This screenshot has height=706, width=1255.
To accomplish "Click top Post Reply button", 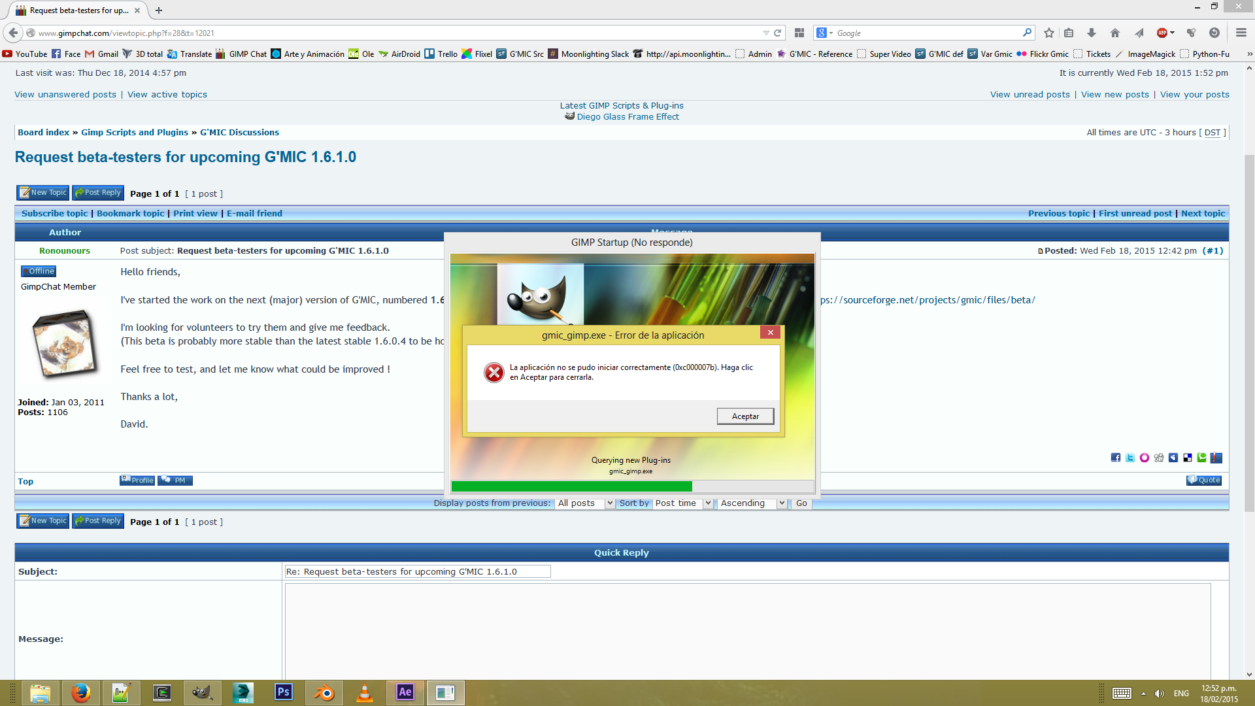I will pos(98,193).
